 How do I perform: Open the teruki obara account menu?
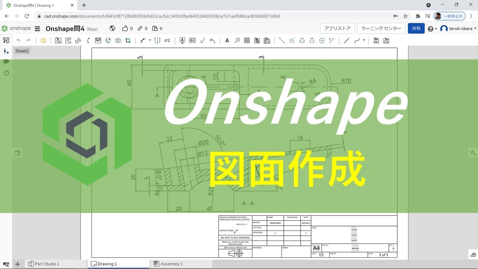point(459,28)
